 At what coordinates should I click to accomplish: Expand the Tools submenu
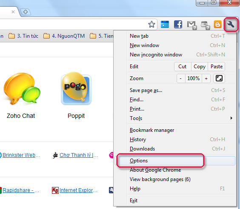(x=175, y=118)
